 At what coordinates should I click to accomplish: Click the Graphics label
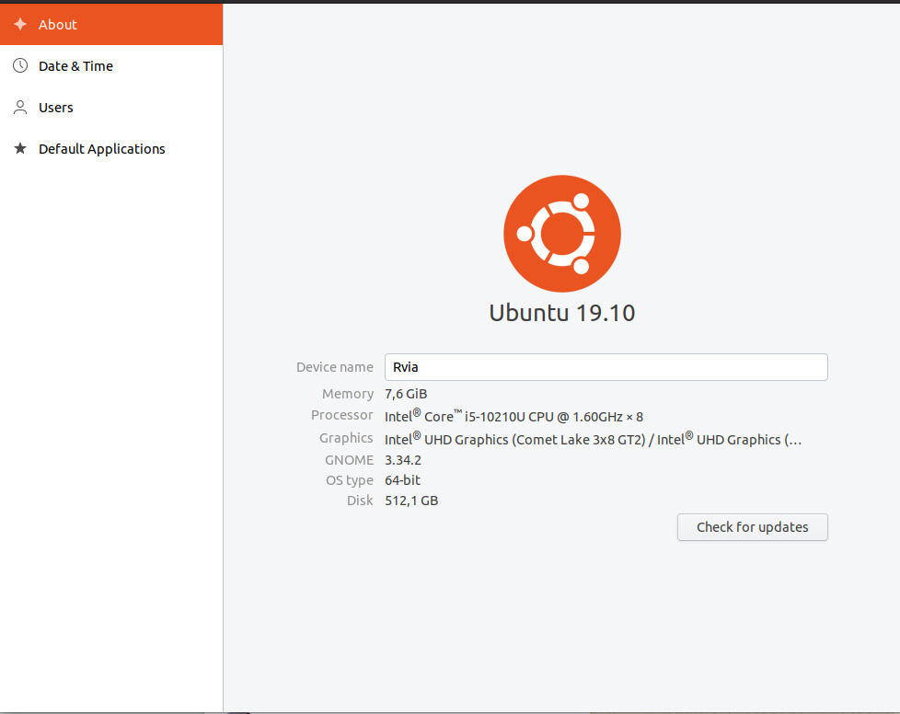346,438
